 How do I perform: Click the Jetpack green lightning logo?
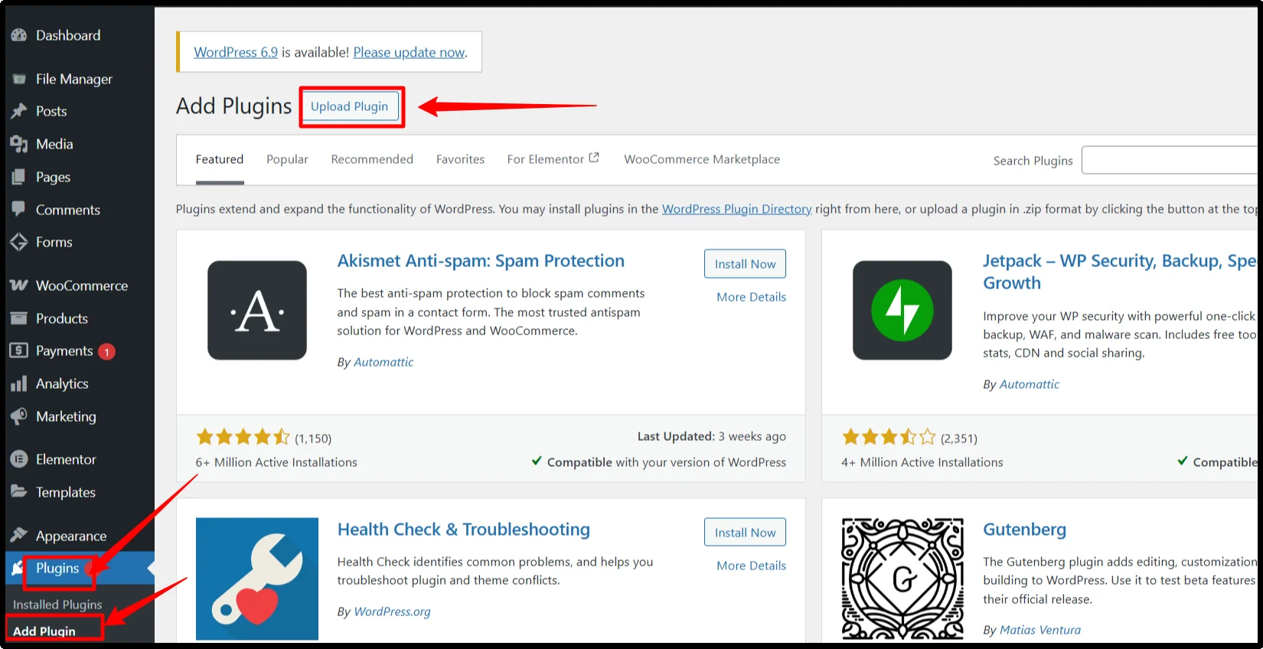pos(902,310)
